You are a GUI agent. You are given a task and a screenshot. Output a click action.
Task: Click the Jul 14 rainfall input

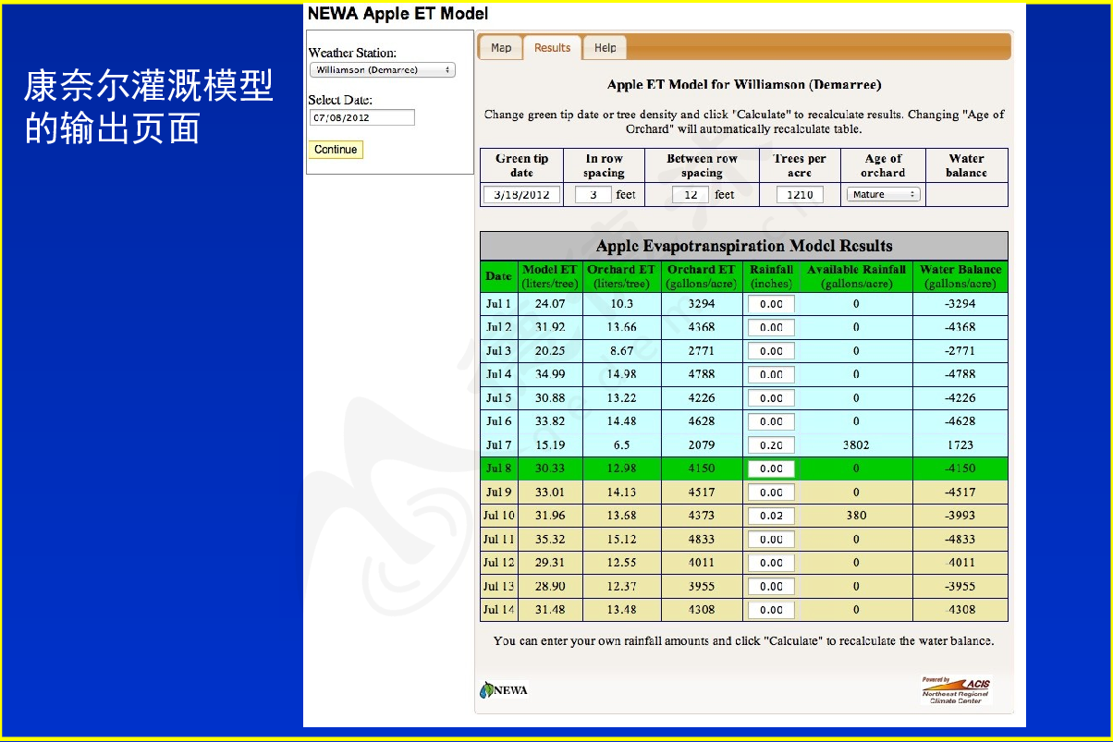tap(771, 610)
